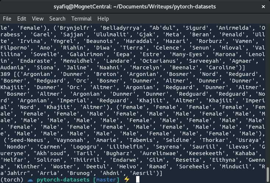Image resolution: width=270 pixels, height=183 pixels.
Task: Click the block cursor at prompt
Action: 138,180
